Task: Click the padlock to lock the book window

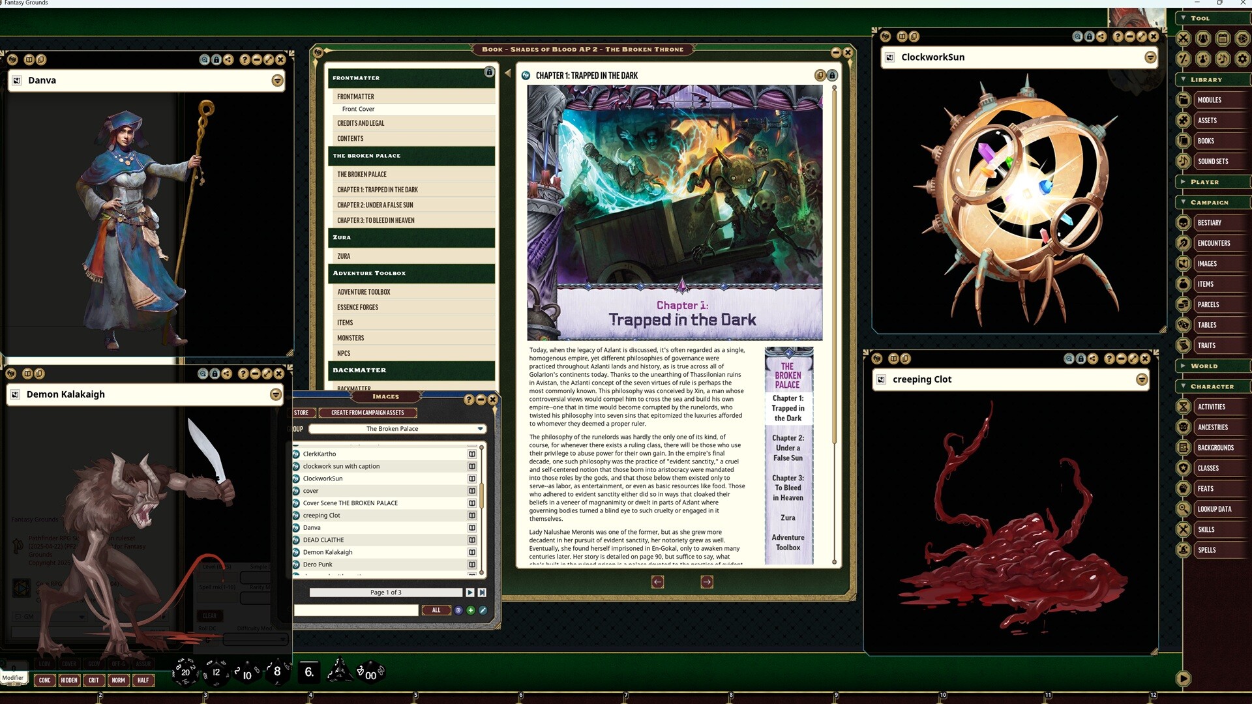Action: 490,72
